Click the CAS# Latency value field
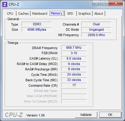This screenshot has height=121, width=125. 74,58
